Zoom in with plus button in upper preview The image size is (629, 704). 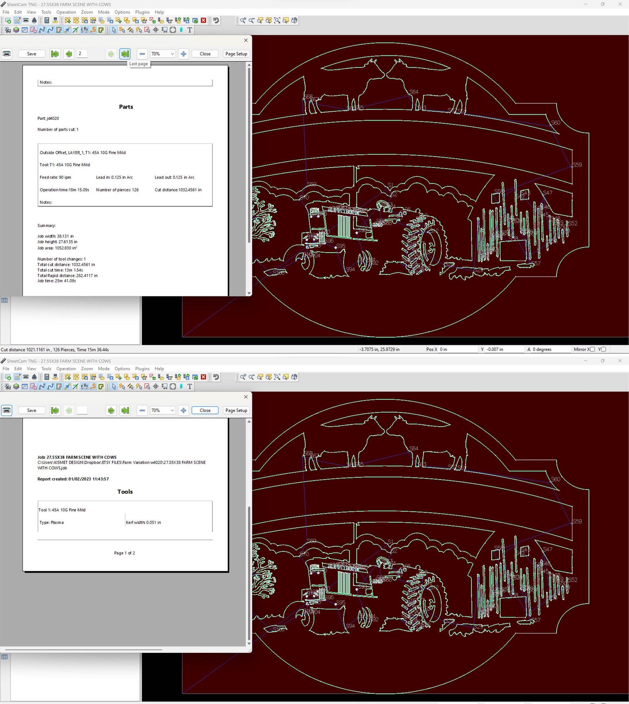pyautogui.click(x=183, y=54)
